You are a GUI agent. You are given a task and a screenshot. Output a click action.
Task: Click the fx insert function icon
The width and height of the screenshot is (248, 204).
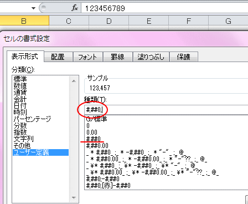point(75,8)
